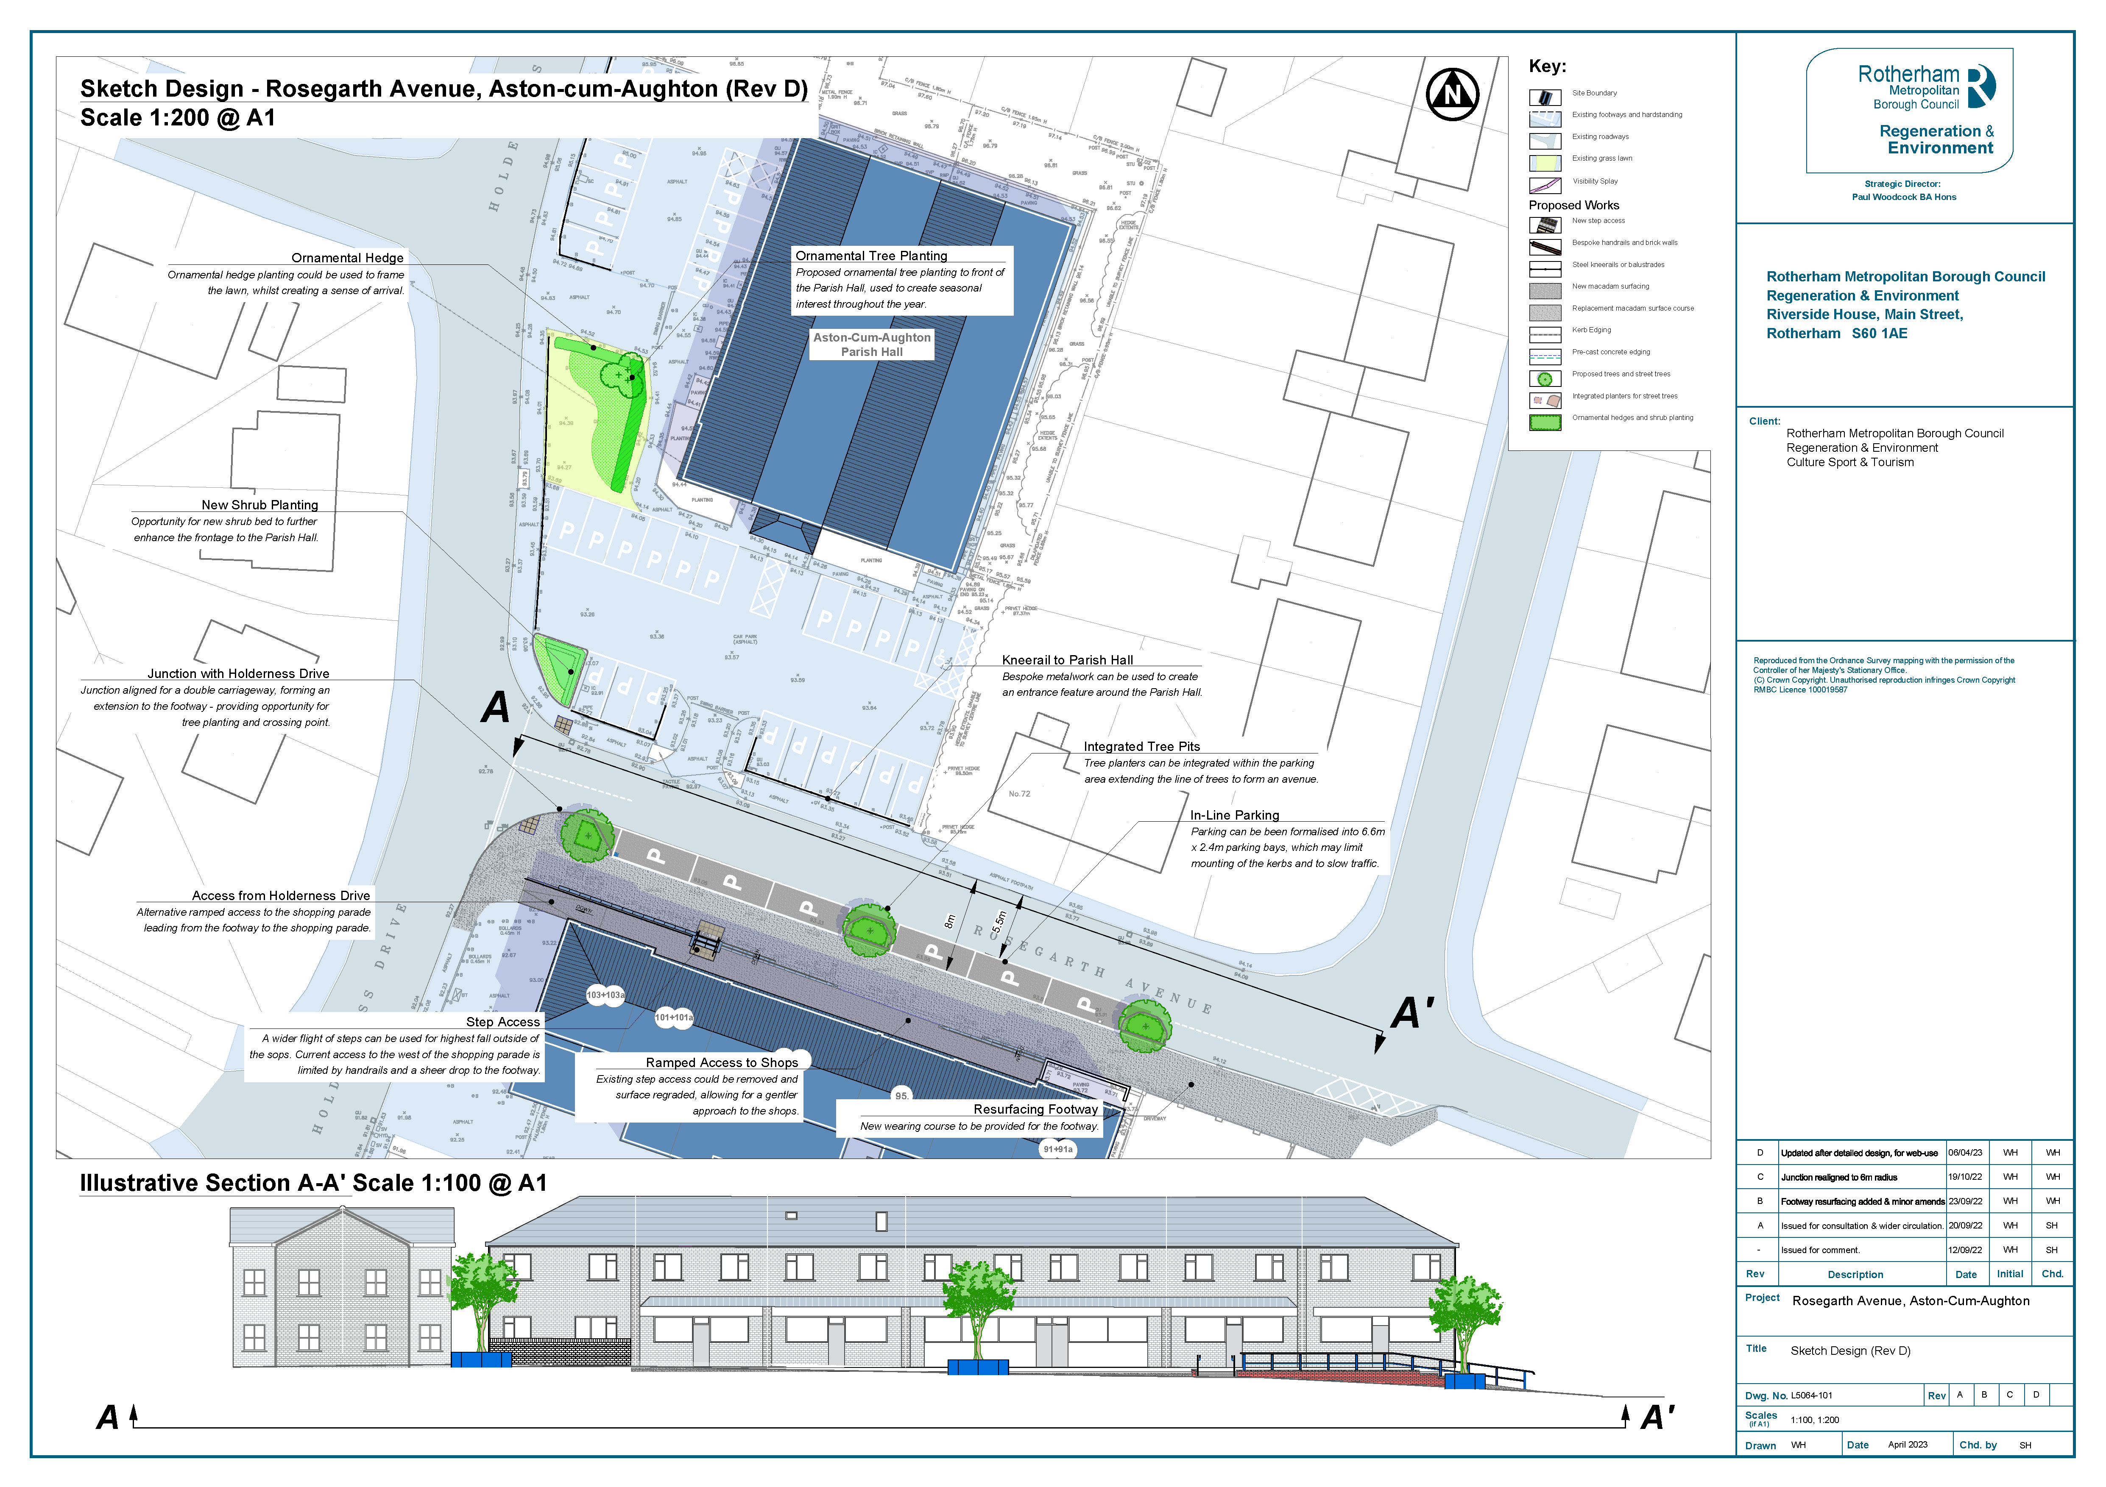Viewport: 2106px width, 1487px height.
Task: Click the New macadam surfacing key swatch
Action: pos(1545,291)
